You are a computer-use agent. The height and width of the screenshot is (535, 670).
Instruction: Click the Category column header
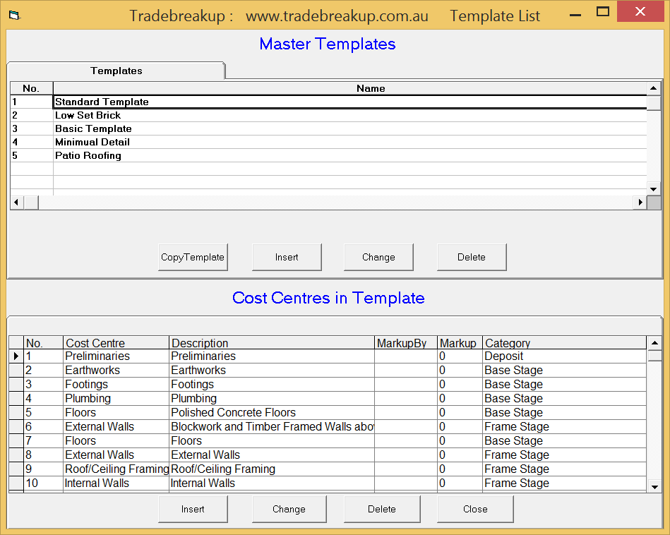(x=507, y=343)
